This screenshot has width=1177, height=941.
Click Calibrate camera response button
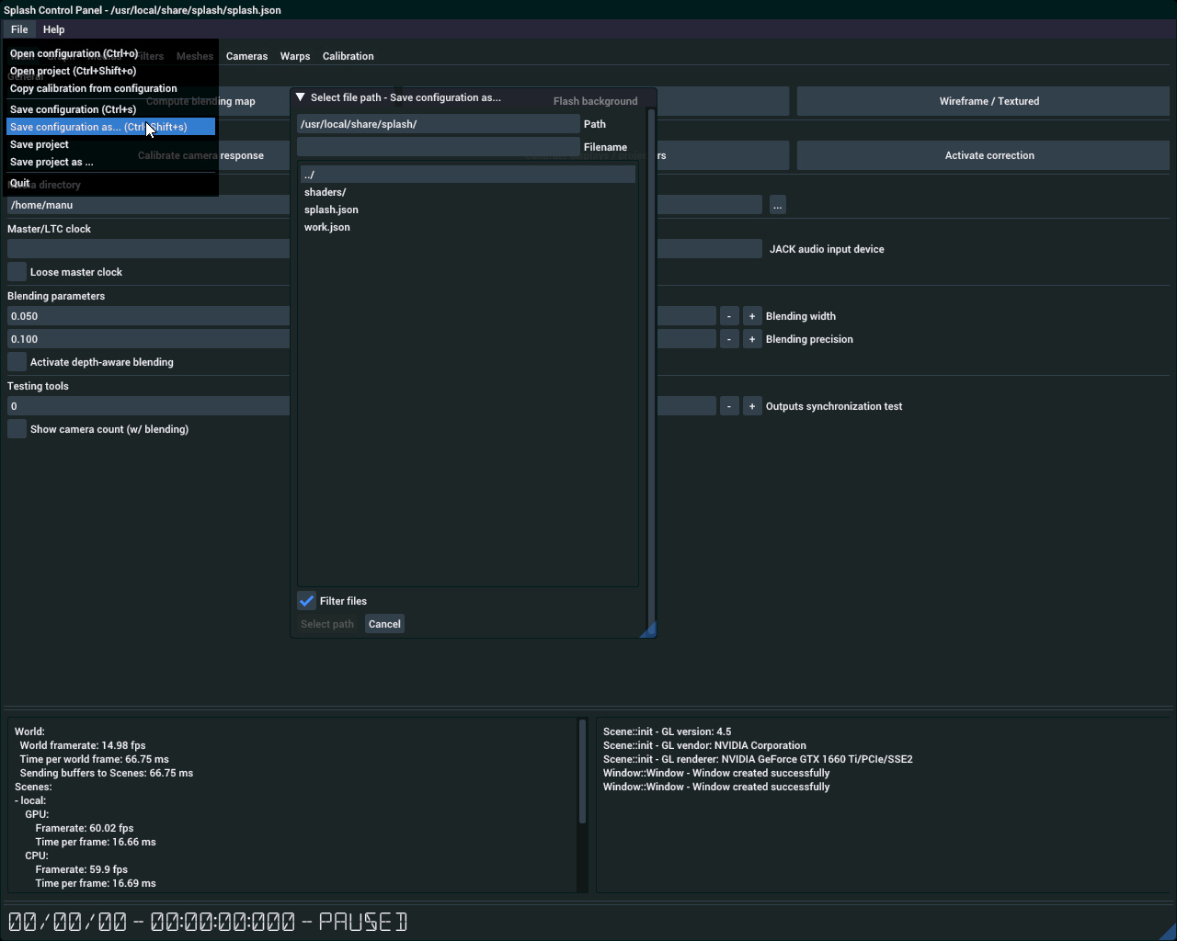click(200, 155)
